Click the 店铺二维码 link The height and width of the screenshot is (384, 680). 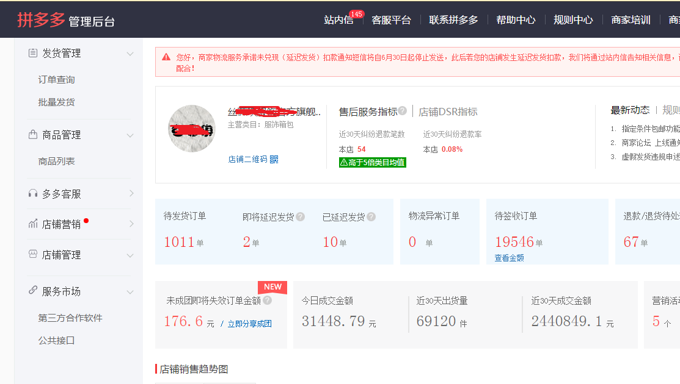(247, 159)
